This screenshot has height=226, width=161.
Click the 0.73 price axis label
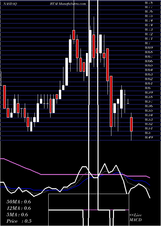tap(149, 29)
